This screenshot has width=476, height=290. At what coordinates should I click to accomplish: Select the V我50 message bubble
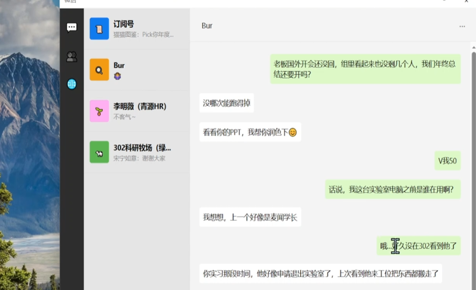[447, 161]
